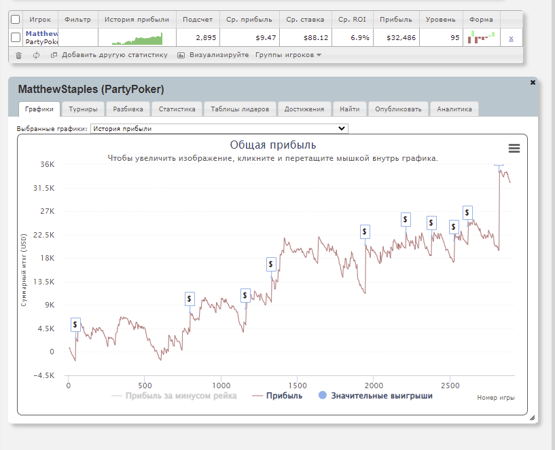Screen dimensions: 555x450
Task: Click the $ marker near game 2000
Action: coord(365,231)
